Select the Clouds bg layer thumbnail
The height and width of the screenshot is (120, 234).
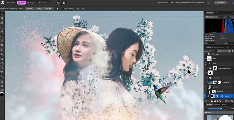[210, 82]
